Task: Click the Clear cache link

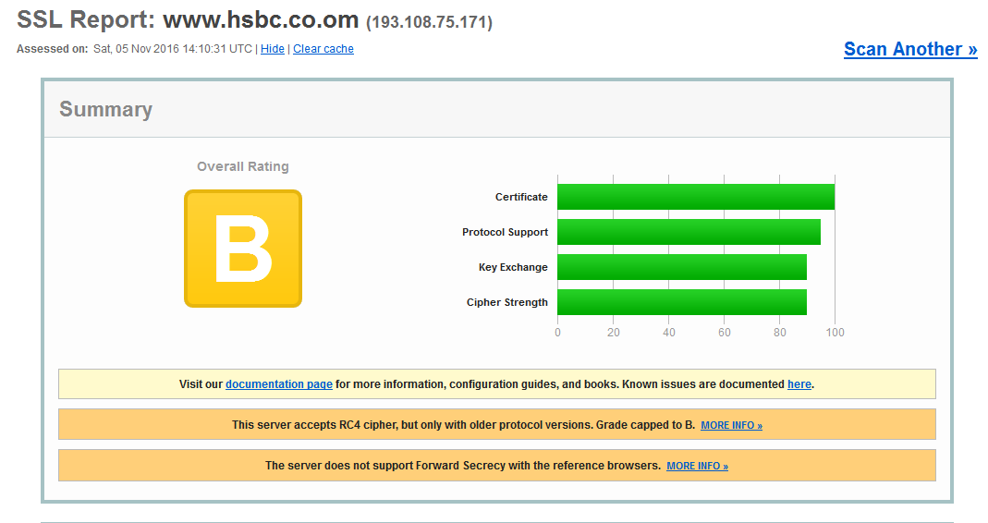Action: (x=323, y=49)
